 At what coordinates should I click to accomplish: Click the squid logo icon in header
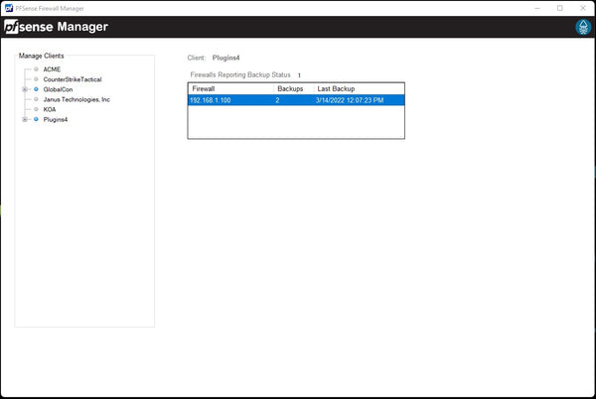point(582,27)
